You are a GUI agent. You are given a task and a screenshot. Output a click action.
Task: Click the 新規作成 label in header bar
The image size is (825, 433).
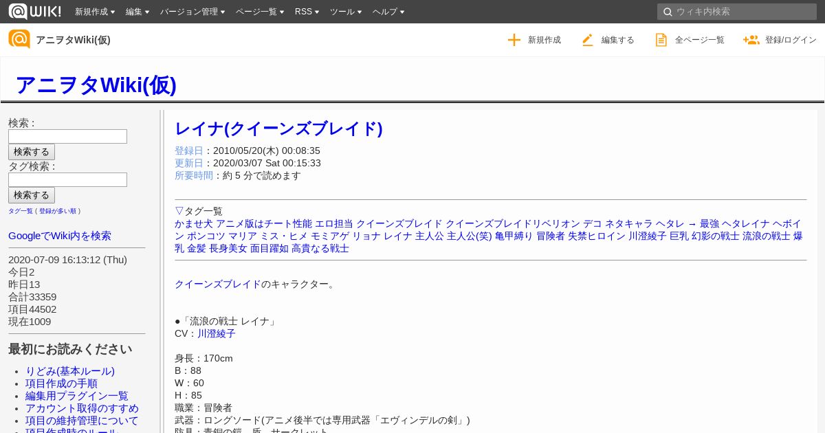click(x=544, y=40)
